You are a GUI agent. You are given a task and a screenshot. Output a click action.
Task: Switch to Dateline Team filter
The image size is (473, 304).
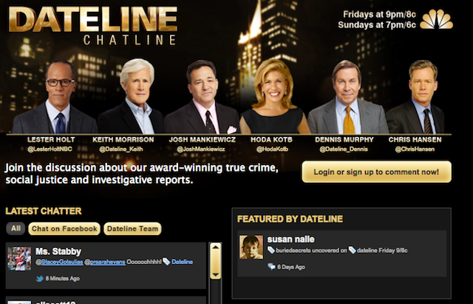coord(132,229)
